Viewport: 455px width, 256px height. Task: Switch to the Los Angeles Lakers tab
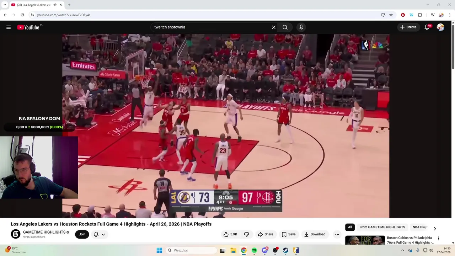[34, 5]
